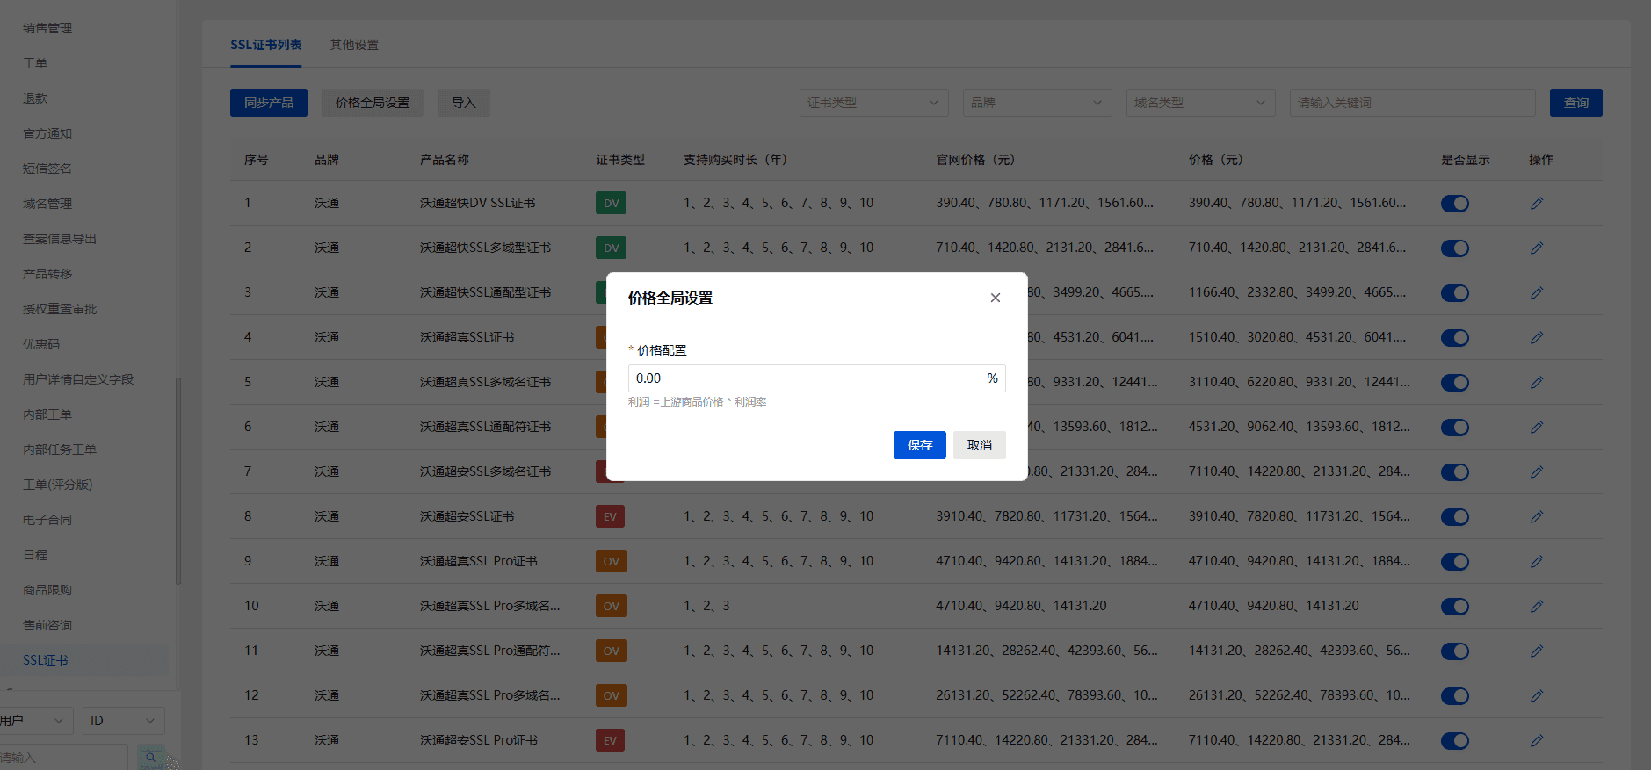Edit row 4 沃通超真SSL证书
The height and width of the screenshot is (770, 1651).
click(x=1537, y=338)
